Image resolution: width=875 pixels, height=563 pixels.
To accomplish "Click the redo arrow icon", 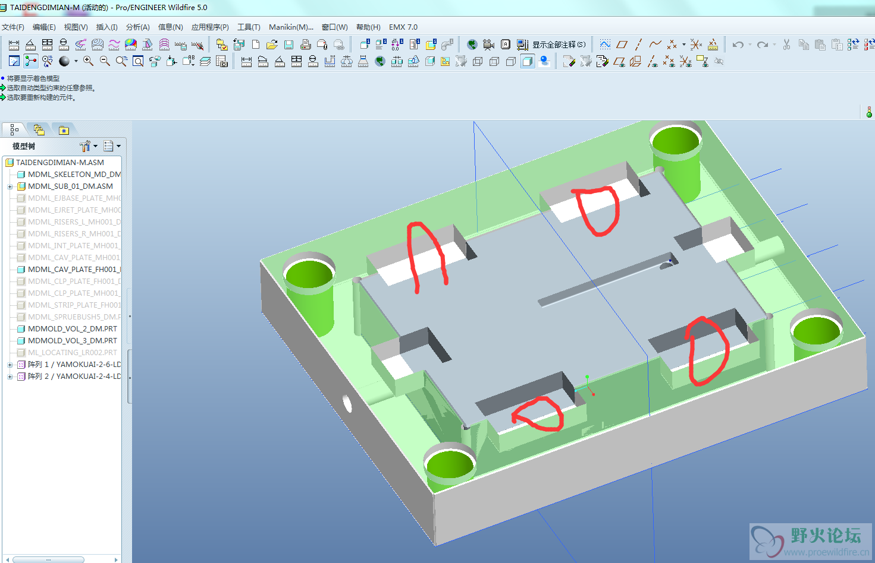I will [763, 45].
